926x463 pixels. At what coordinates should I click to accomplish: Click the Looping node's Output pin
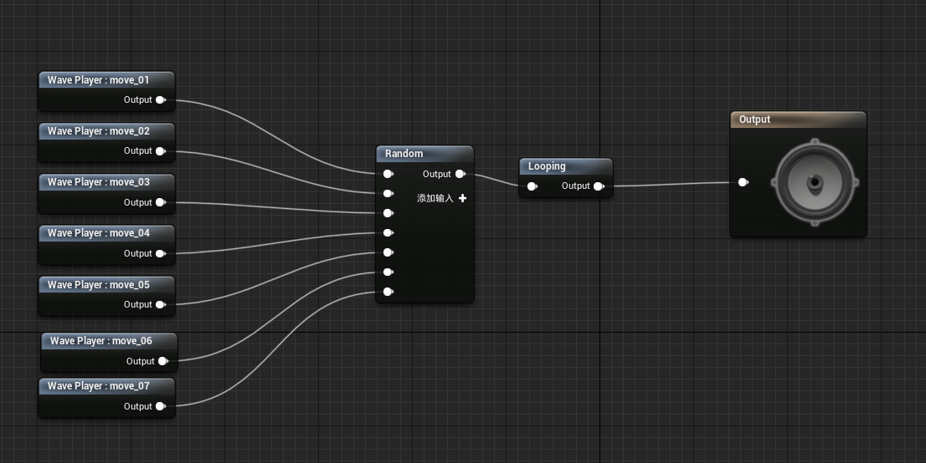click(x=598, y=186)
